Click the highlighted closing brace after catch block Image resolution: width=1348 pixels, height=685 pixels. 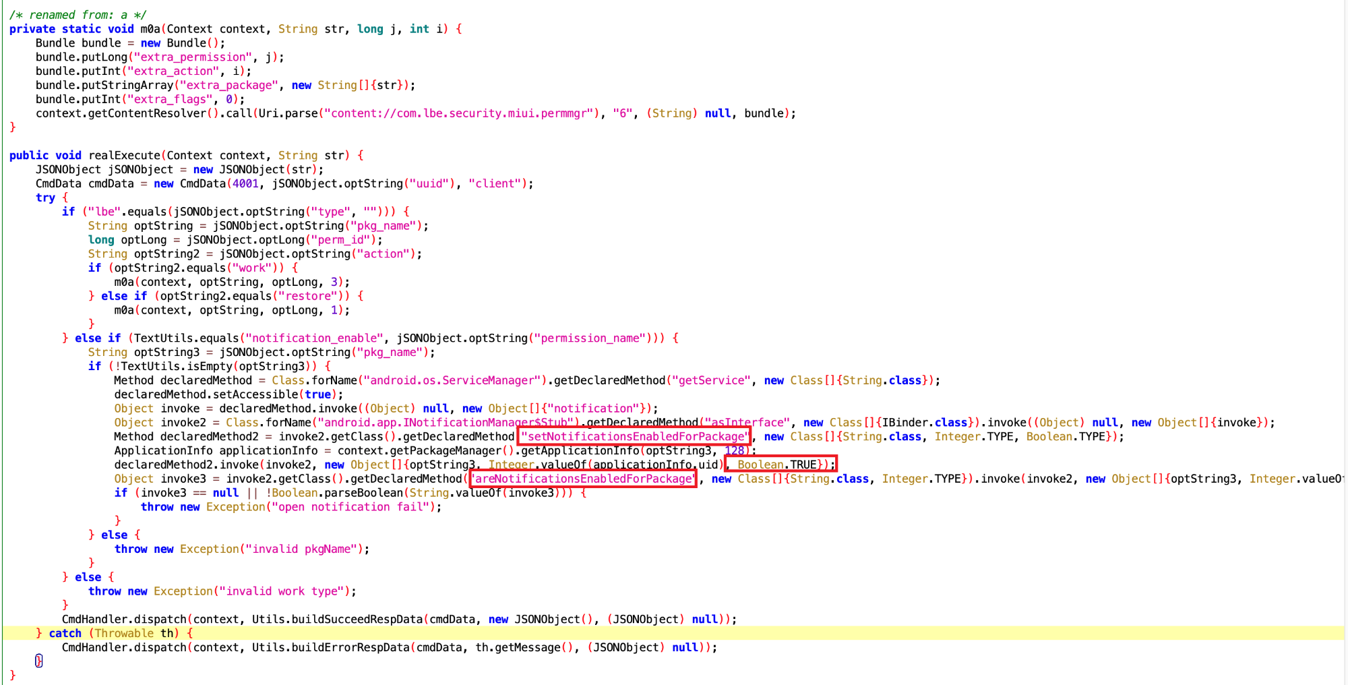pyautogui.click(x=38, y=661)
